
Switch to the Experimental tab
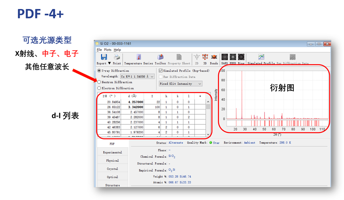click(x=112, y=152)
